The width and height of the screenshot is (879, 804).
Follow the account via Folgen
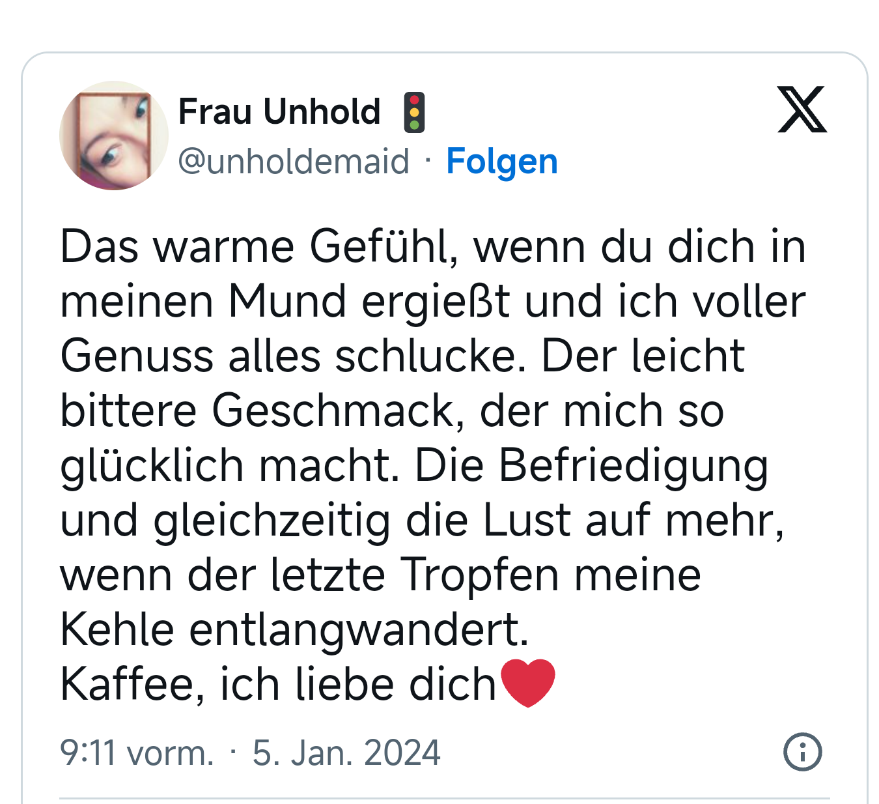(x=501, y=161)
